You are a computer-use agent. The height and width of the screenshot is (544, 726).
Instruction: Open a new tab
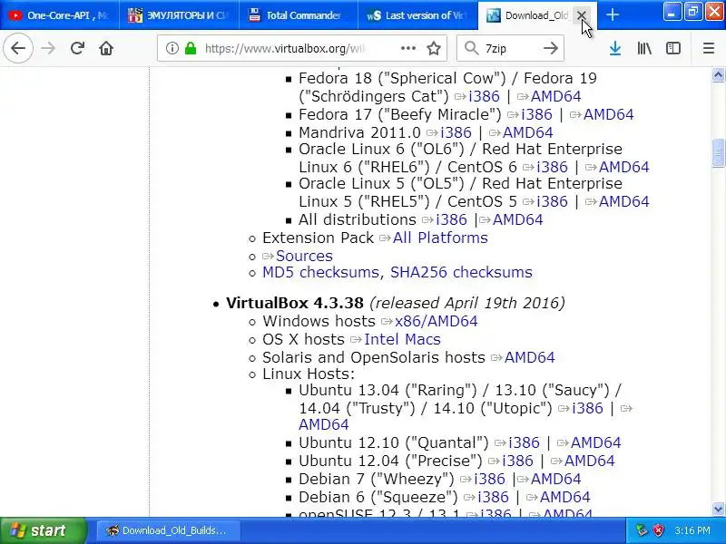[612, 15]
